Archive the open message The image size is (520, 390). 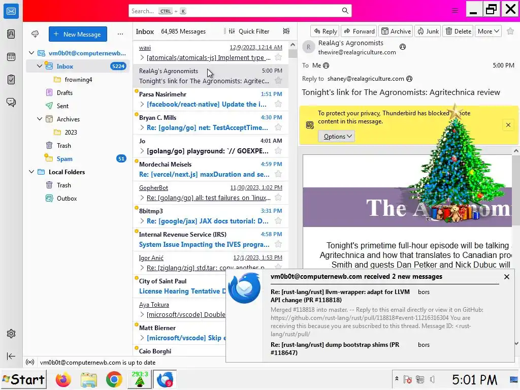[x=396, y=31]
